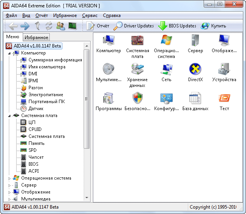Open the Вид menu
The image size is (246, 214).
[26, 15]
